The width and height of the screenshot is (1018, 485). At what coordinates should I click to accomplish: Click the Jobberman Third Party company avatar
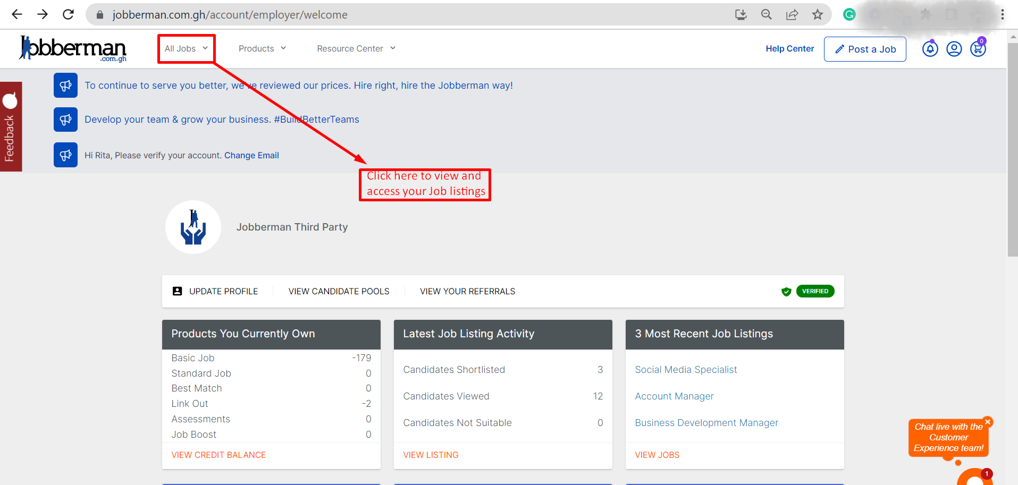[193, 227]
